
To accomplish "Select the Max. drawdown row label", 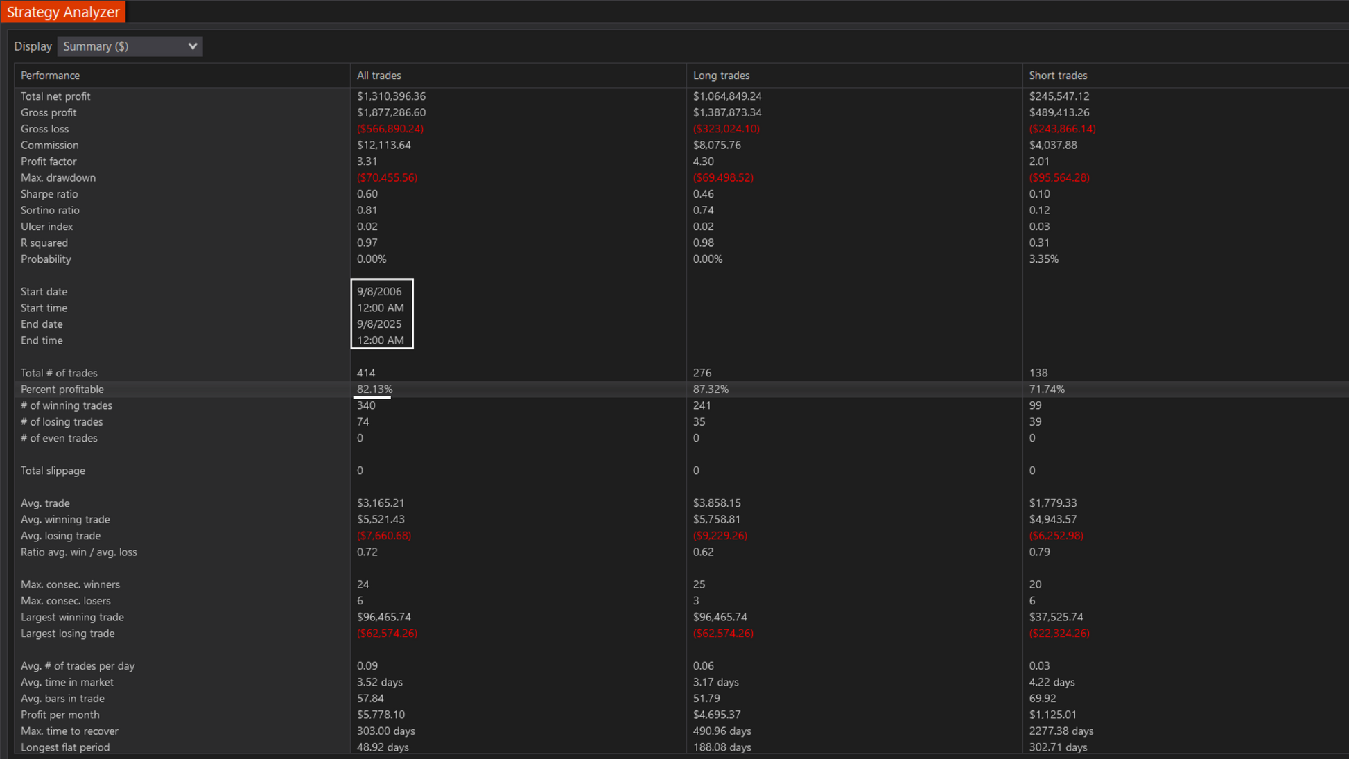I will [58, 178].
